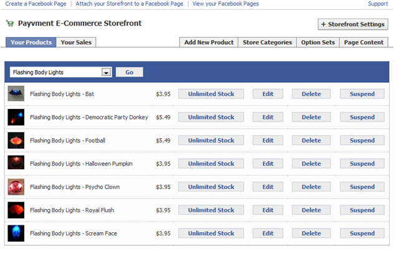Suspend the Bat product
The image size is (399, 254).
tap(362, 94)
